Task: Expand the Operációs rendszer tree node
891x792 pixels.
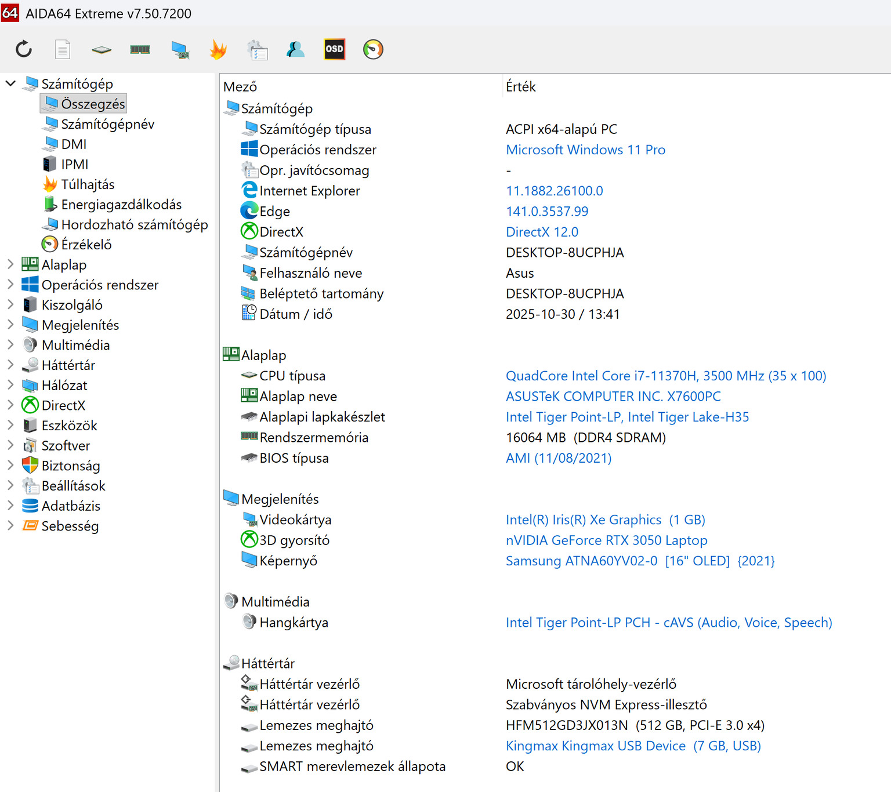Action: click(10, 284)
